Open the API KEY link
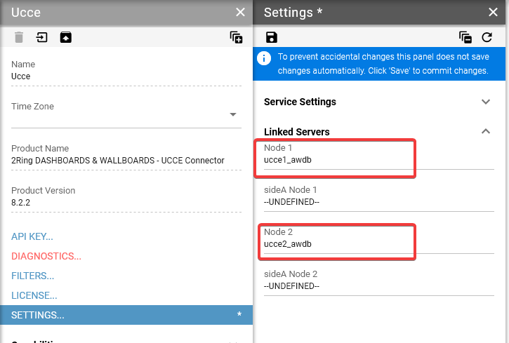Image resolution: width=509 pixels, height=343 pixels. click(32, 236)
